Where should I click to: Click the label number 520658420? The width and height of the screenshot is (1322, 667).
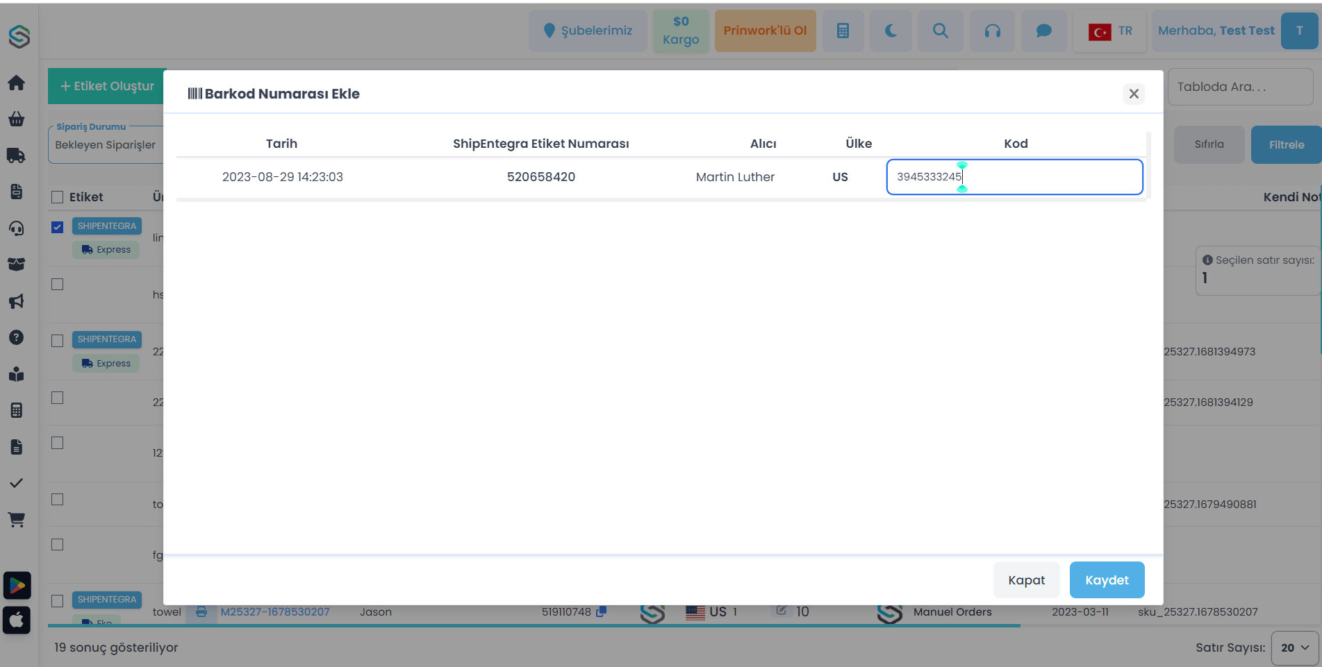pos(541,177)
